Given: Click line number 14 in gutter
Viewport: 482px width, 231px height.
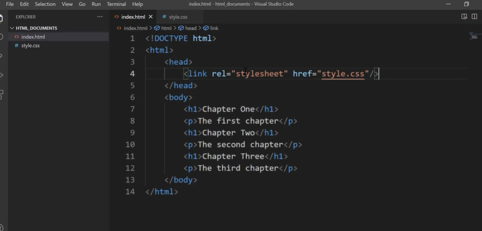Looking at the screenshot, I should point(130,192).
